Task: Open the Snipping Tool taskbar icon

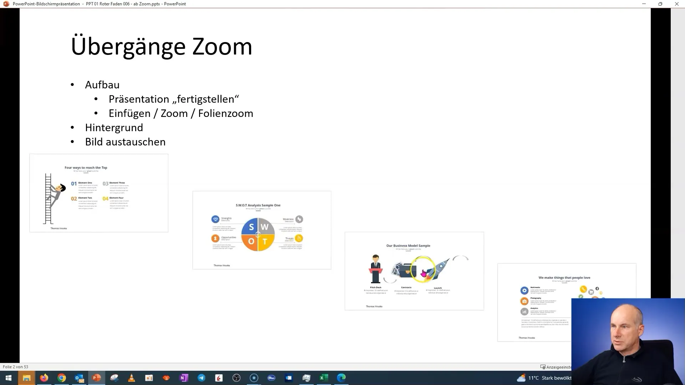Action: coord(114,378)
